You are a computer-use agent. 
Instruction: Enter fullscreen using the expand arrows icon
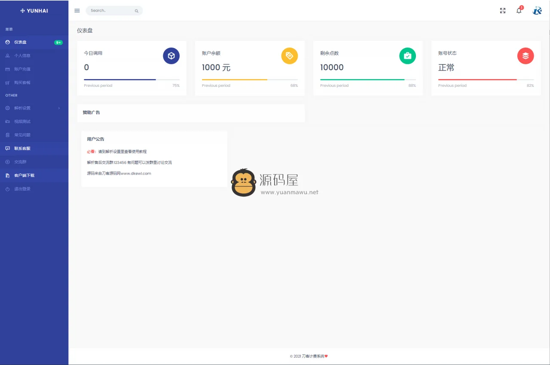tap(502, 10)
